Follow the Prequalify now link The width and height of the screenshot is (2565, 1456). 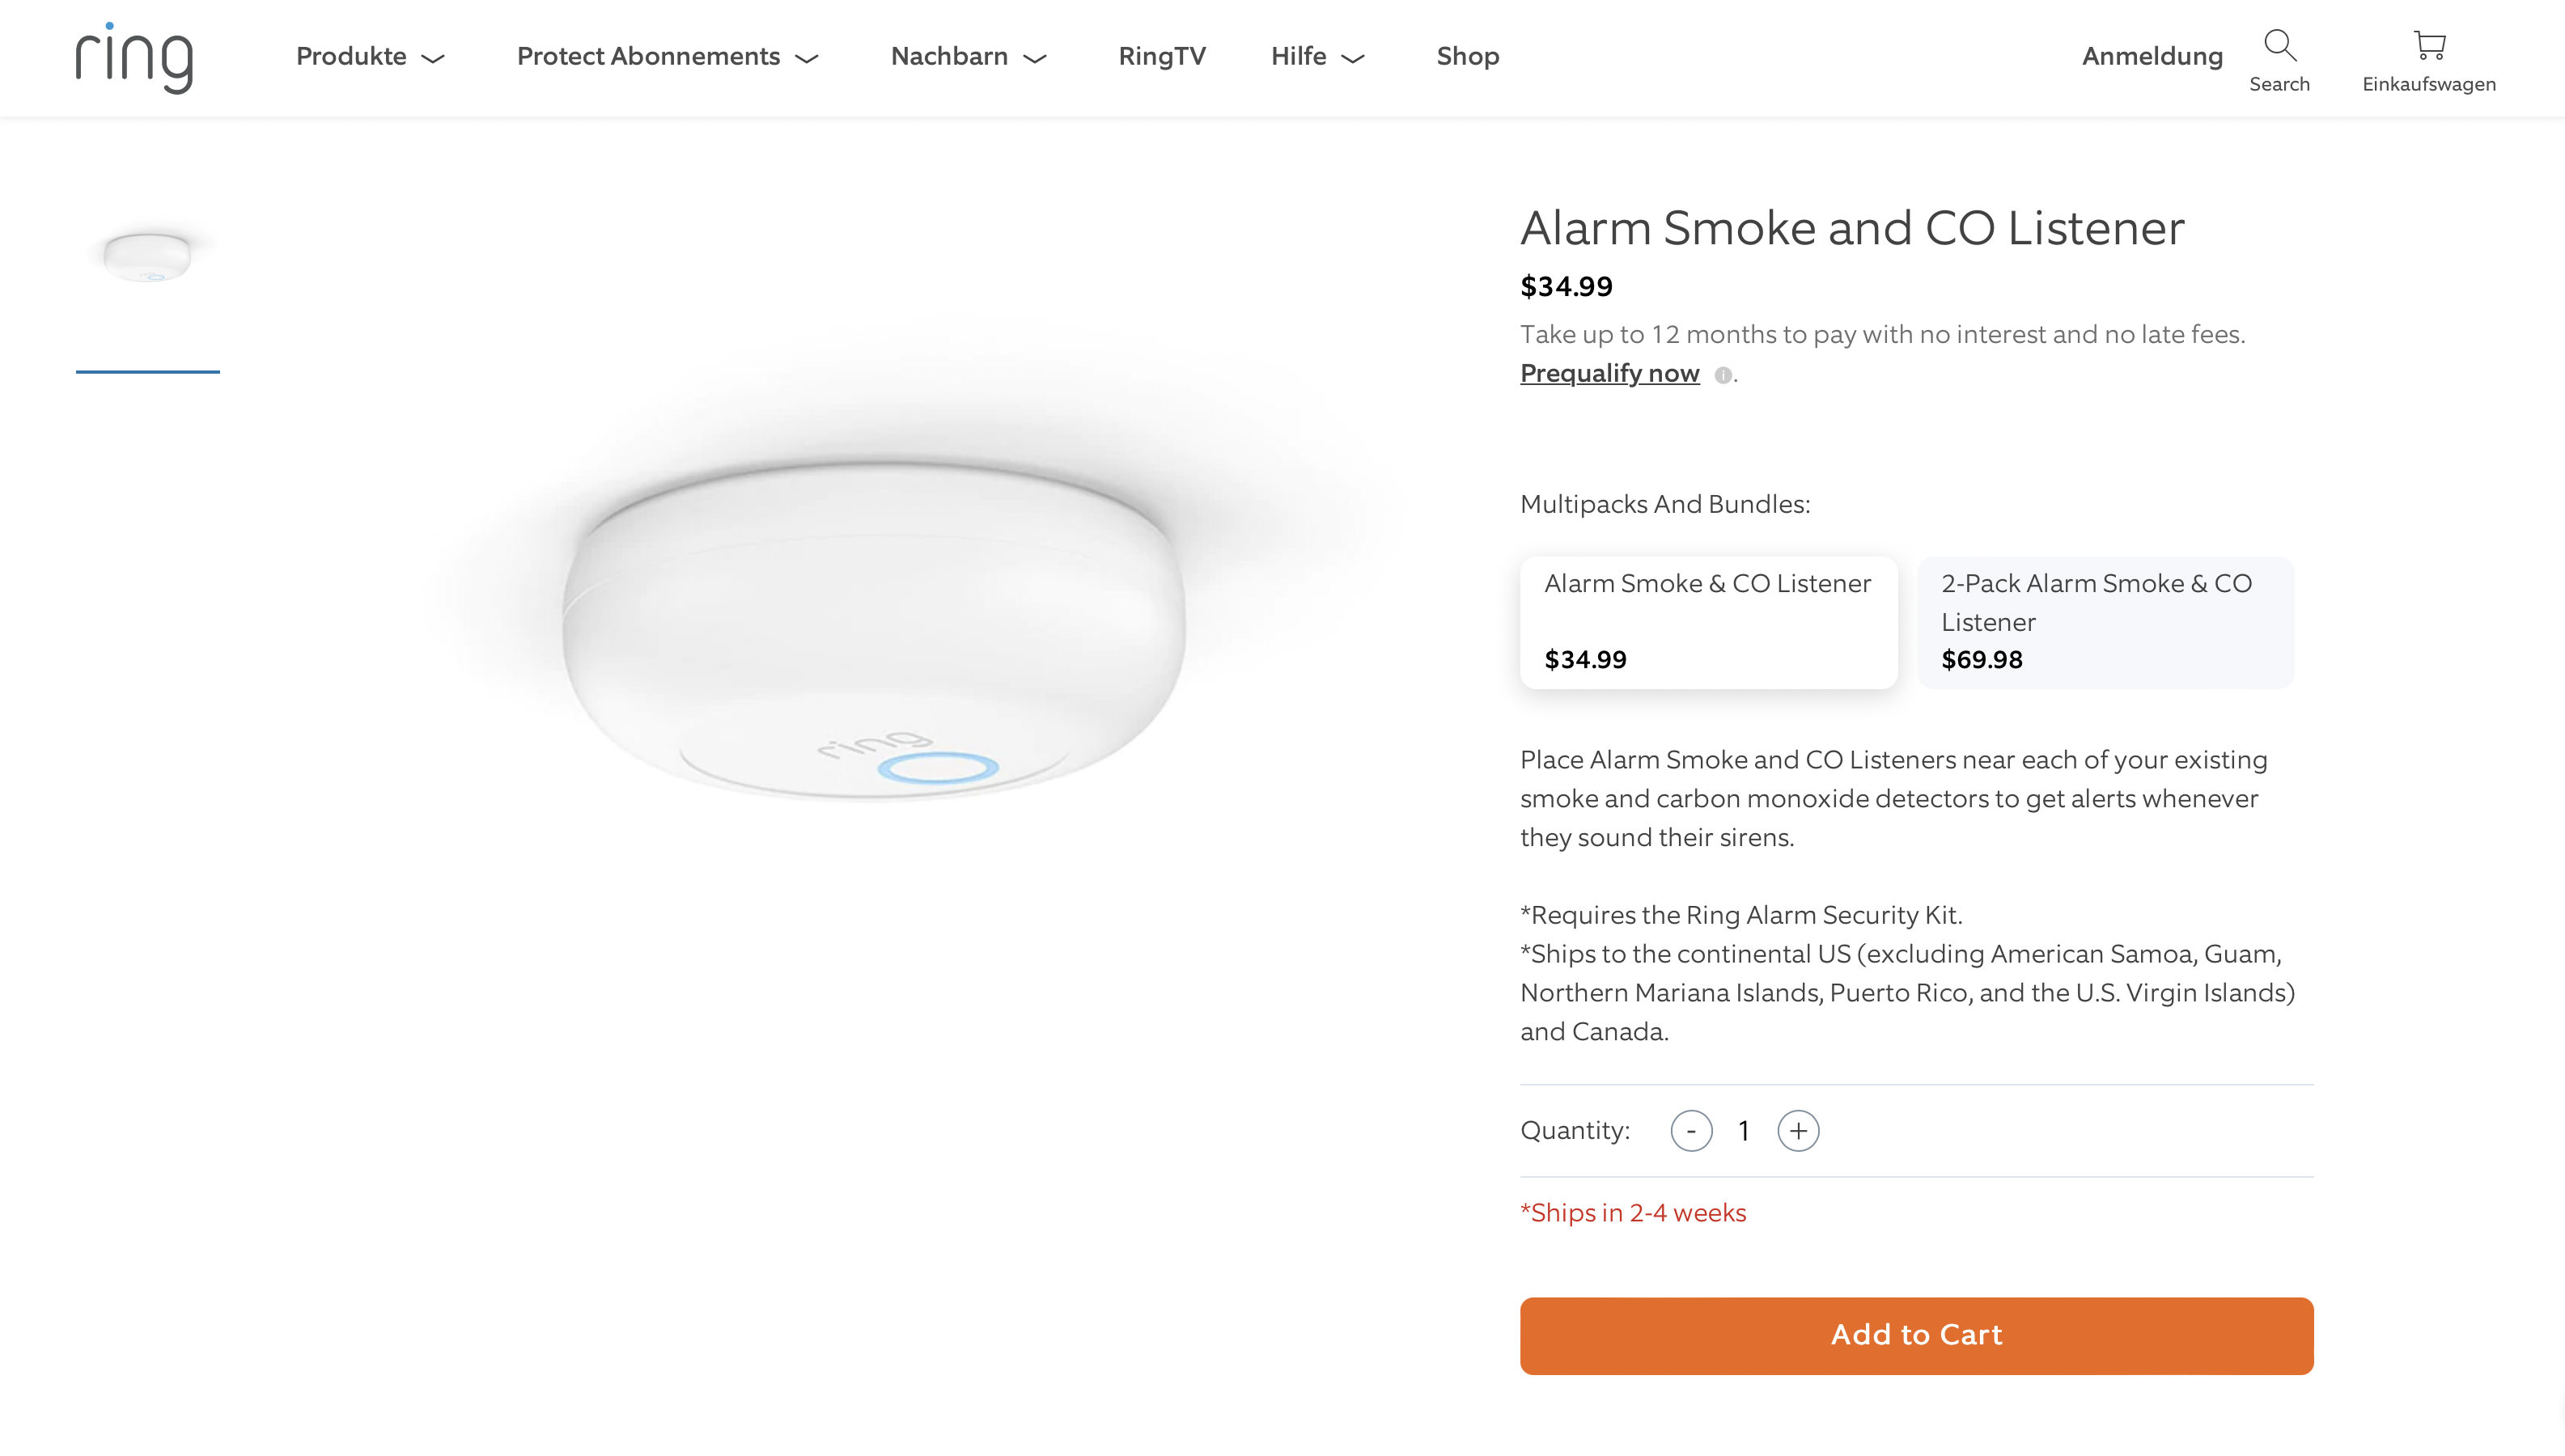tap(1609, 374)
